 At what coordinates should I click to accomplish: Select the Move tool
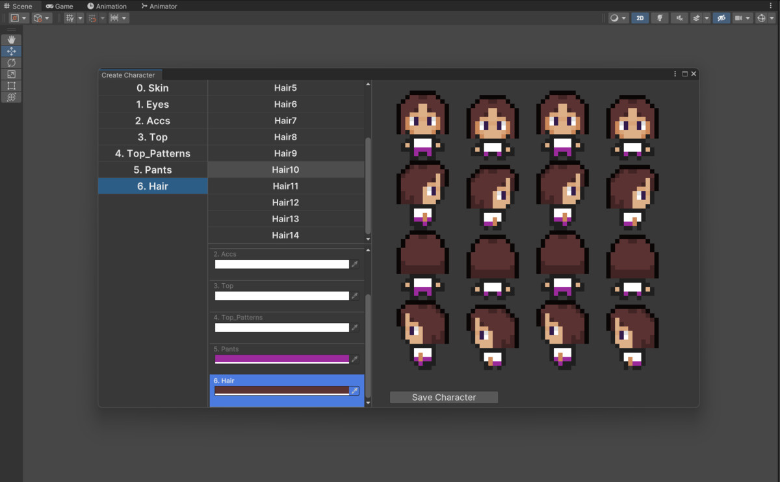[11, 51]
